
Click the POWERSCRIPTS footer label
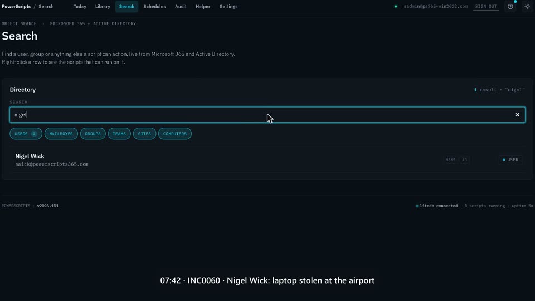tap(16, 206)
